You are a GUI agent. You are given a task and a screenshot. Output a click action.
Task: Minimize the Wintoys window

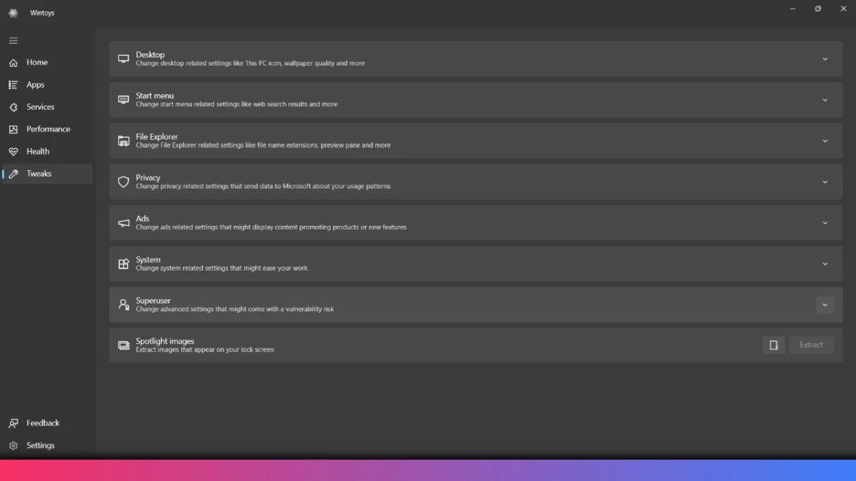793,9
